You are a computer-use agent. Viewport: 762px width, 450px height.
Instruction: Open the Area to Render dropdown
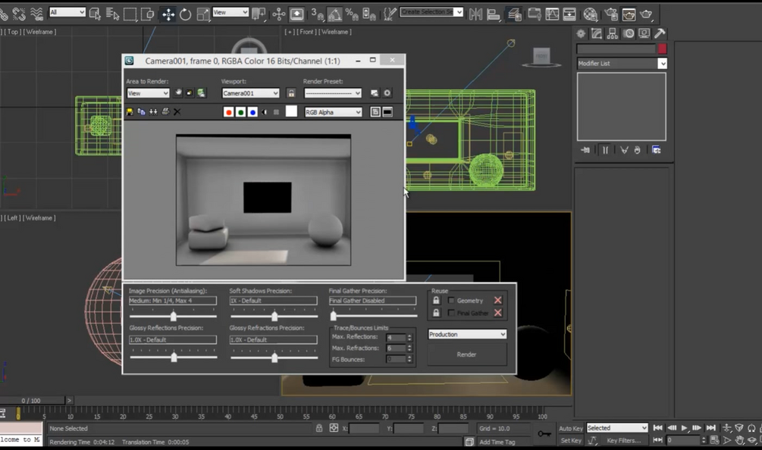148,93
